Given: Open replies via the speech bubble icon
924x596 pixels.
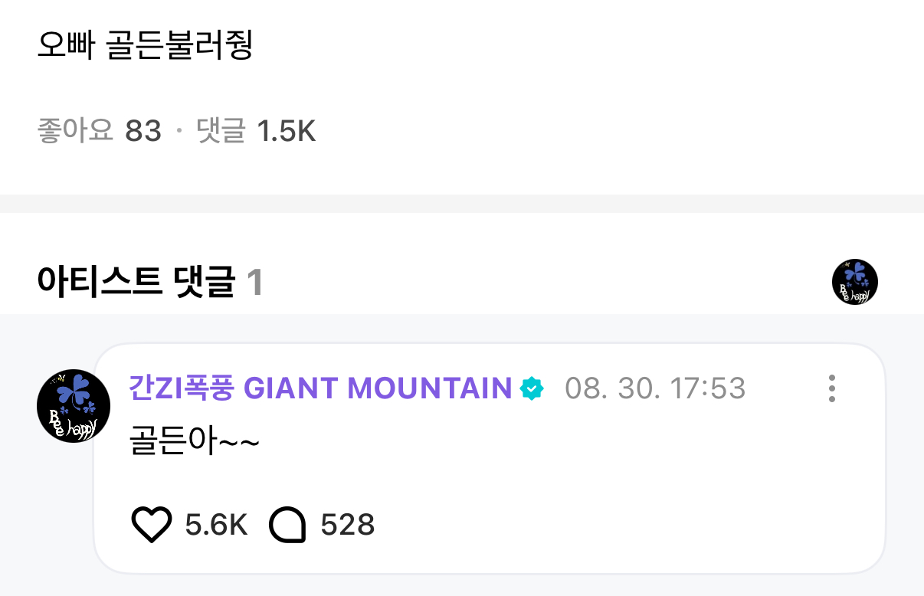Looking at the screenshot, I should click(x=288, y=526).
